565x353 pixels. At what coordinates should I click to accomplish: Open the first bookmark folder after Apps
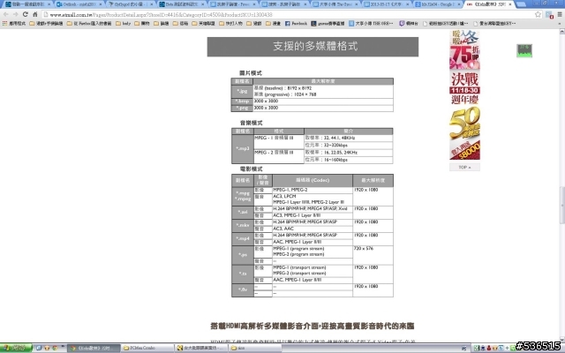(x=46, y=24)
